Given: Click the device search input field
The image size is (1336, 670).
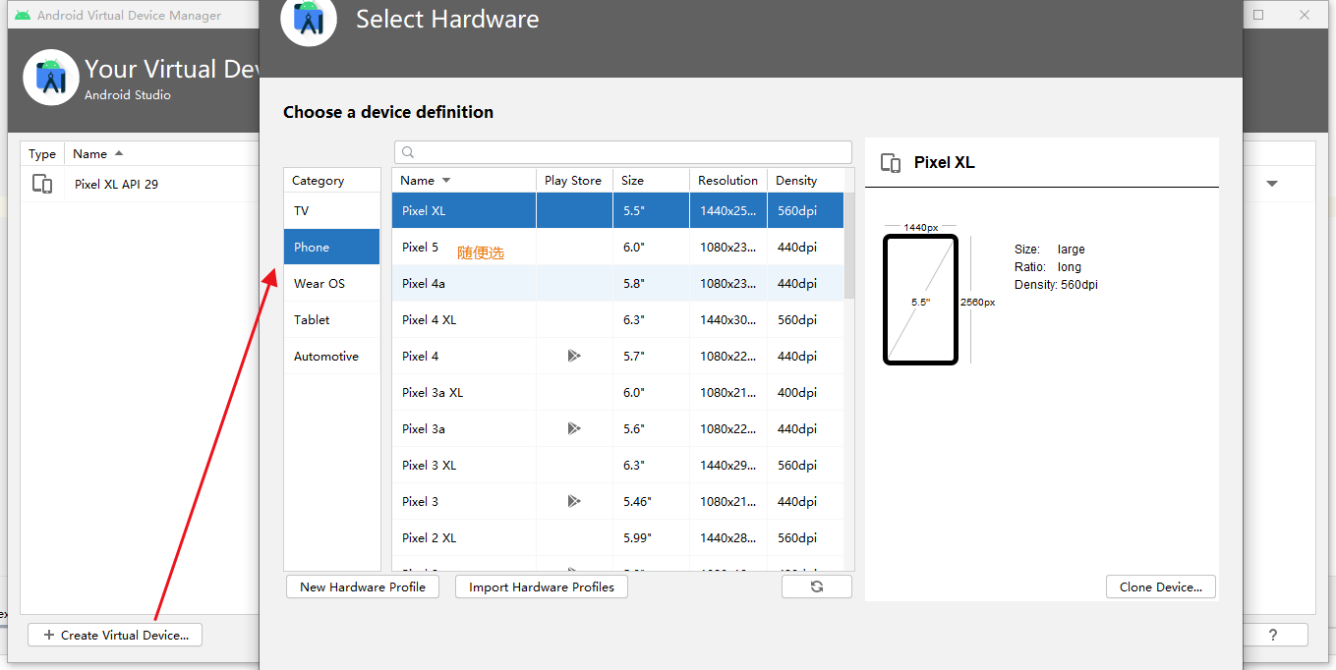Looking at the screenshot, I should tap(623, 152).
